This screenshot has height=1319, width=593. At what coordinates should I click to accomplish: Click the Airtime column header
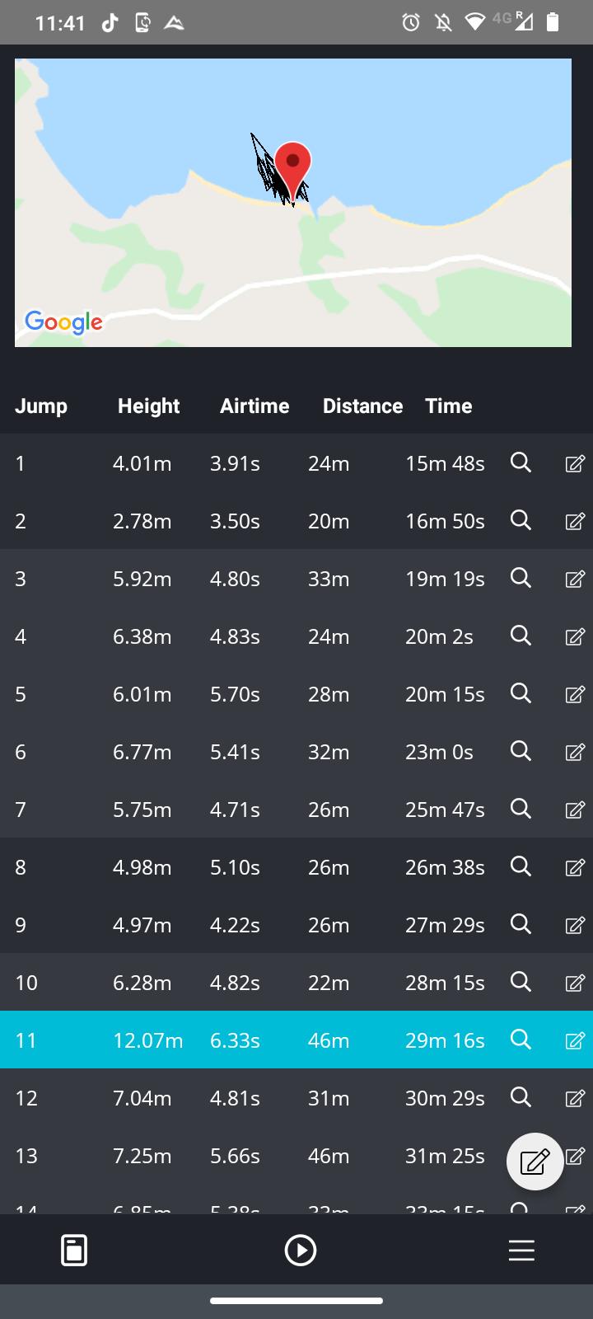tap(254, 406)
